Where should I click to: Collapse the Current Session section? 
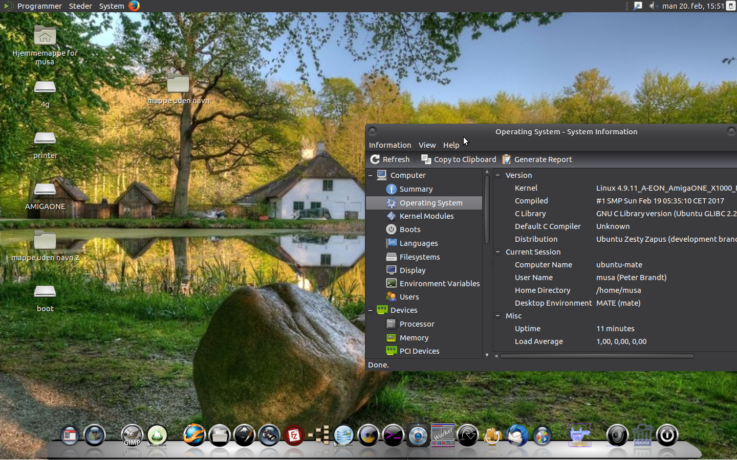(497, 251)
